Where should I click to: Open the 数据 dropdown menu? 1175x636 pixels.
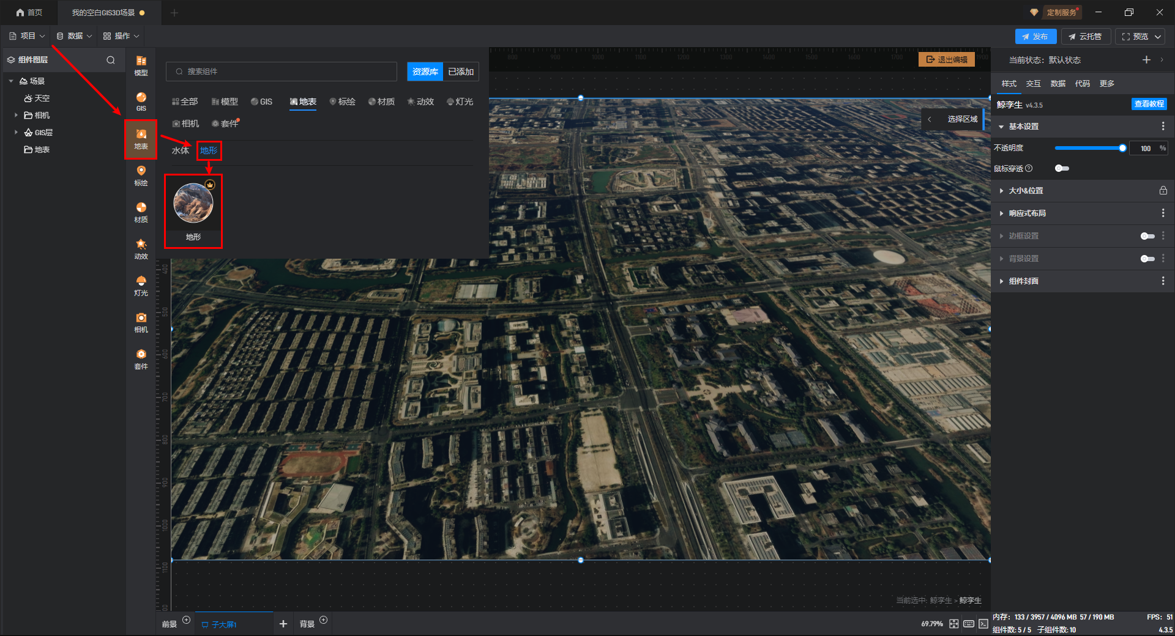tap(74, 36)
